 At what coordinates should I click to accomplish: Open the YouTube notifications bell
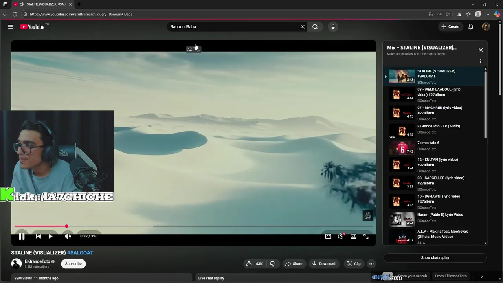point(471,27)
